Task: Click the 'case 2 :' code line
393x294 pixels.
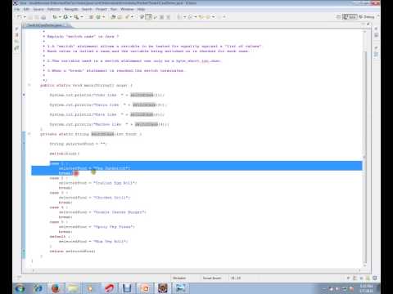Action: pos(58,178)
